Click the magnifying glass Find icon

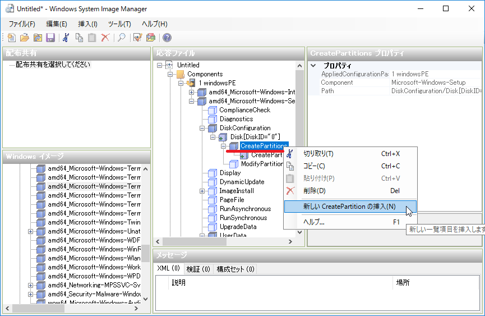[x=121, y=38]
